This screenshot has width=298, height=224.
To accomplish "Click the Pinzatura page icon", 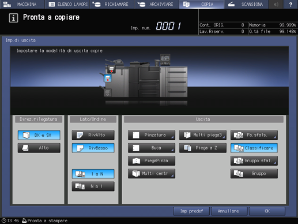I will (x=136, y=135).
